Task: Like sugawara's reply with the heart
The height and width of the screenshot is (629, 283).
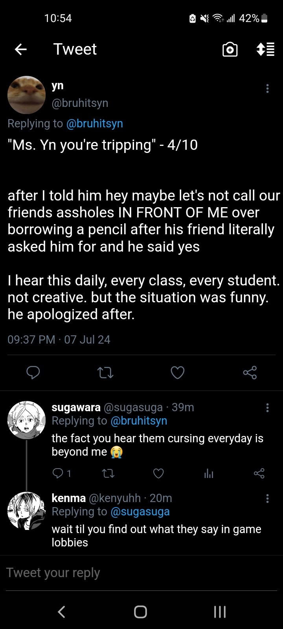Action: (158, 473)
